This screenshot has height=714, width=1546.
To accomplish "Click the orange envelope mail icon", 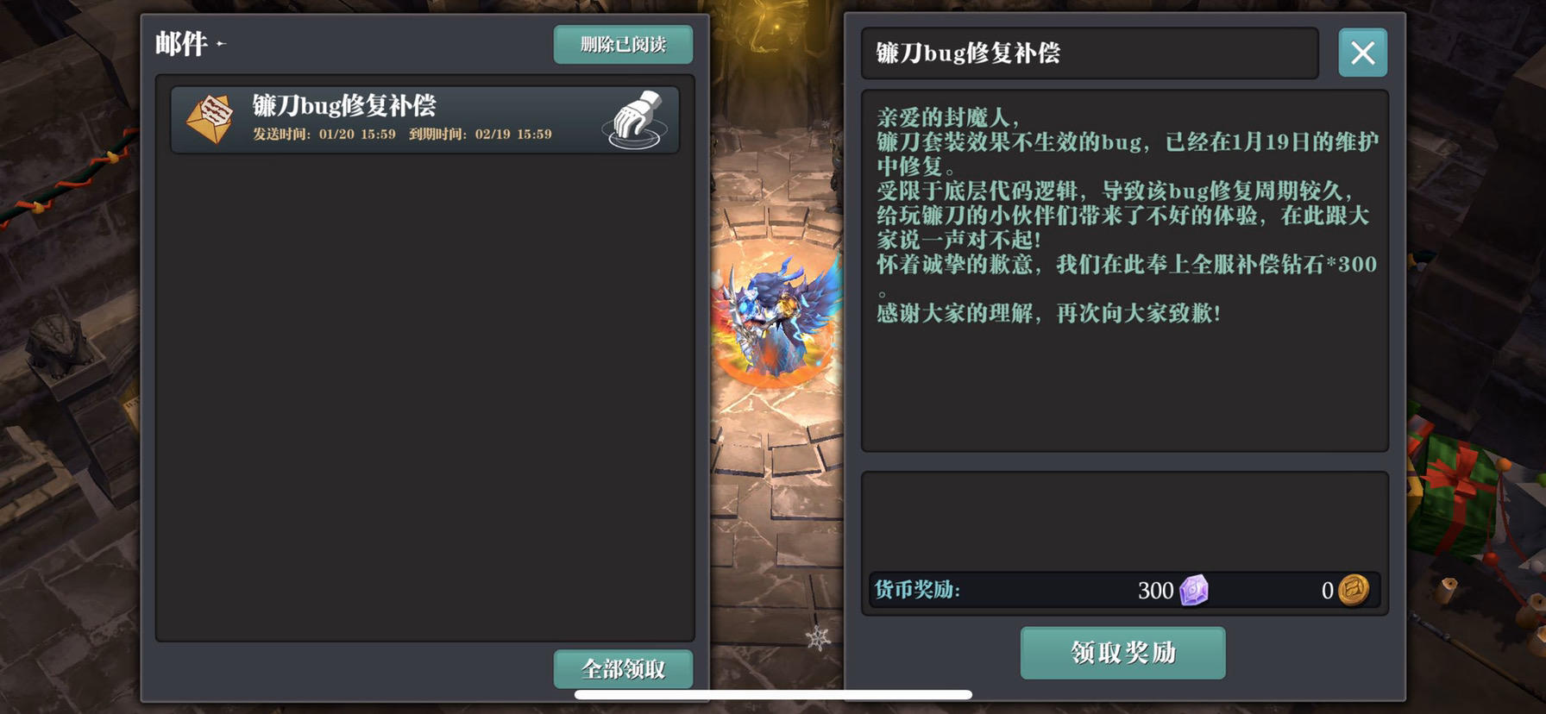I will [x=211, y=119].
